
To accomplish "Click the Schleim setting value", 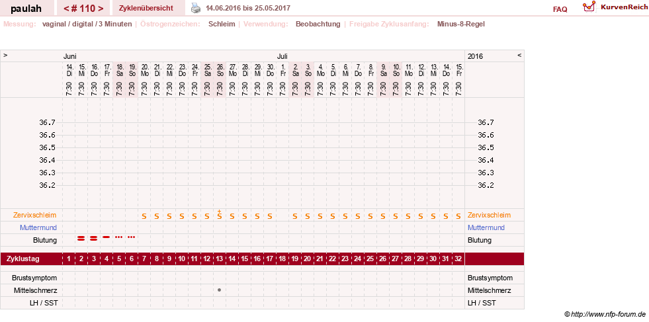I will [x=222, y=24].
